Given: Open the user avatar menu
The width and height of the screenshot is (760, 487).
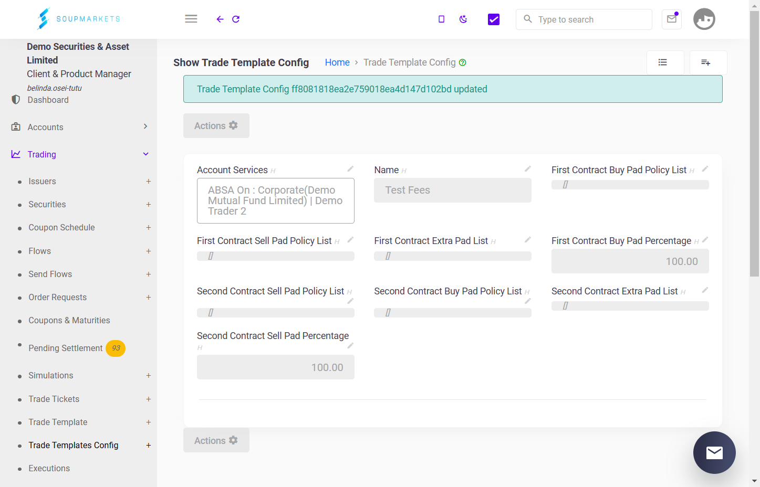Looking at the screenshot, I should pos(704,19).
